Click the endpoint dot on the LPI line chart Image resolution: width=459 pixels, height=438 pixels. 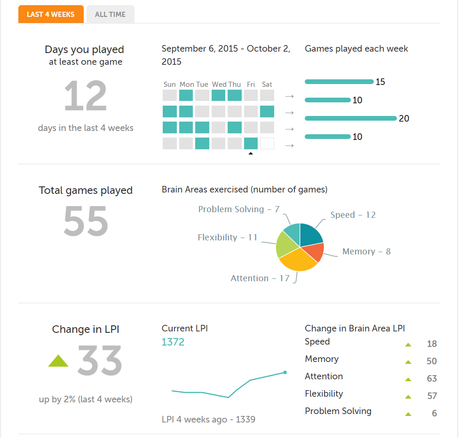(285, 372)
